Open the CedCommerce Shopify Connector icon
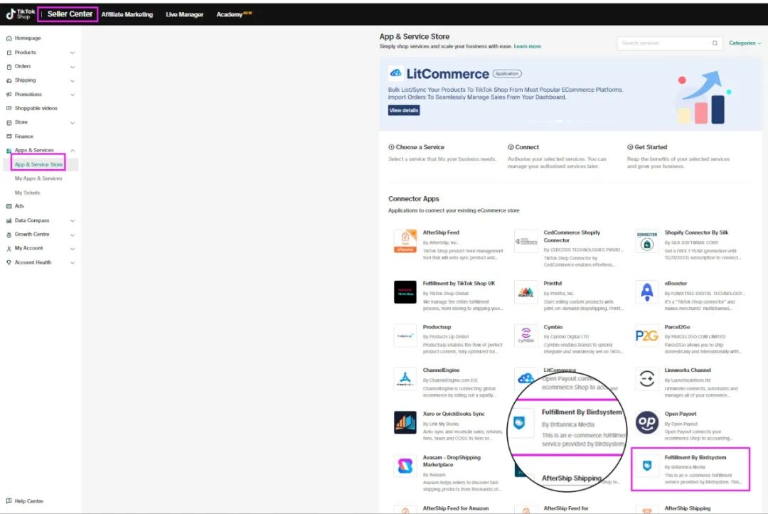 pos(526,241)
